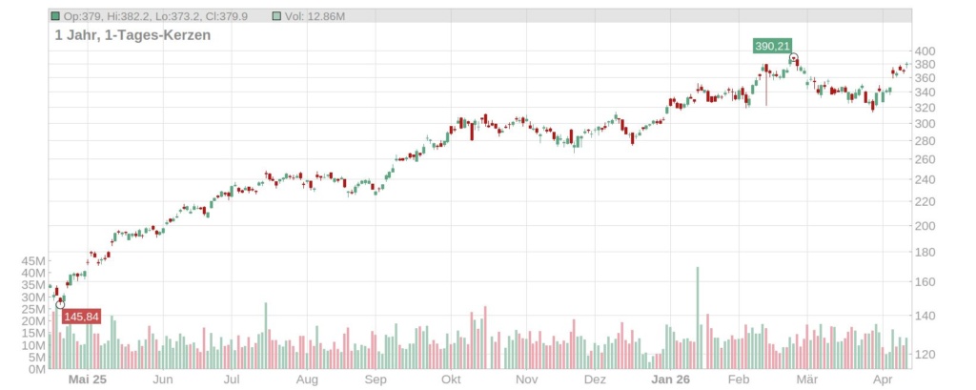Click the tallest volume bar in January
The height and width of the screenshot is (390, 976).
click(x=697, y=318)
